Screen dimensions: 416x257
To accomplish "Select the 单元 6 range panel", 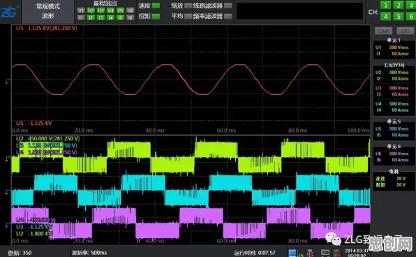I will point(394,155).
